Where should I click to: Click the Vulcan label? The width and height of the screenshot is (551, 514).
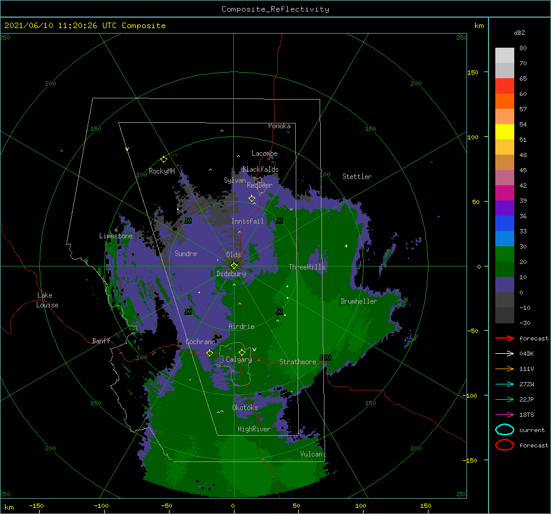pyautogui.click(x=312, y=454)
